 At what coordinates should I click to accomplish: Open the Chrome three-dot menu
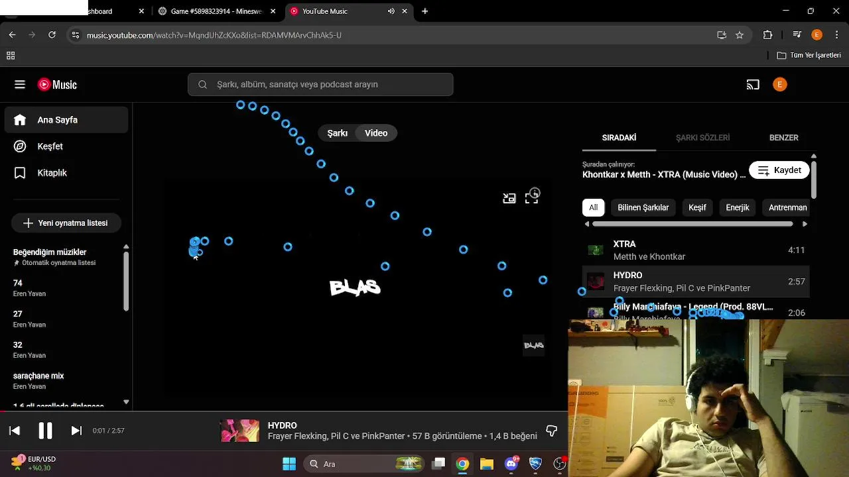[x=837, y=35]
